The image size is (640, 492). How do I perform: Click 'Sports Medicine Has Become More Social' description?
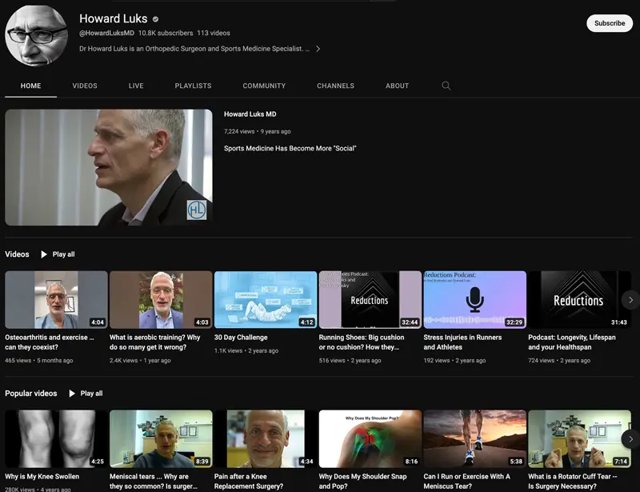coord(290,149)
